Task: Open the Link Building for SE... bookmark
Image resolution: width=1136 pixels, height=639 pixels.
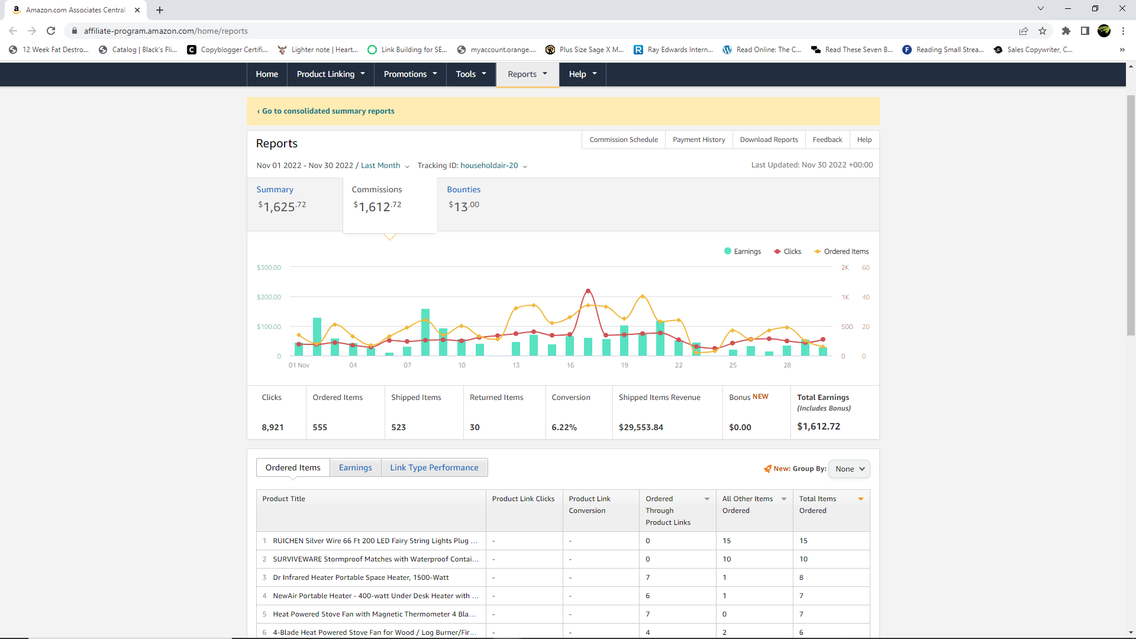Action: tap(407, 50)
